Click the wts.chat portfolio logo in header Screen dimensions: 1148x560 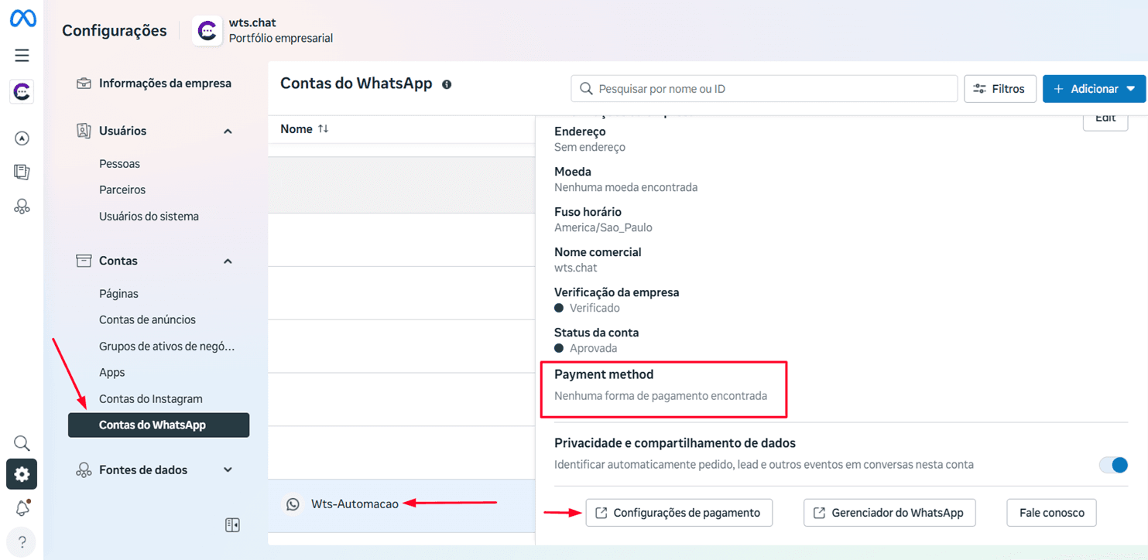(x=207, y=31)
